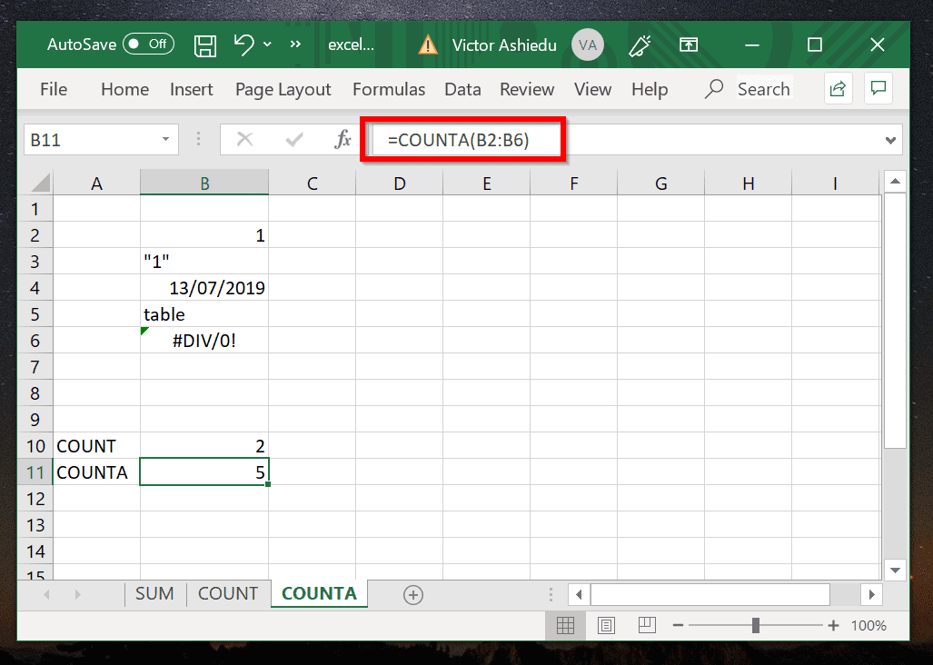Select cell B10 containing the COUNT result
The image size is (933, 665).
[203, 445]
